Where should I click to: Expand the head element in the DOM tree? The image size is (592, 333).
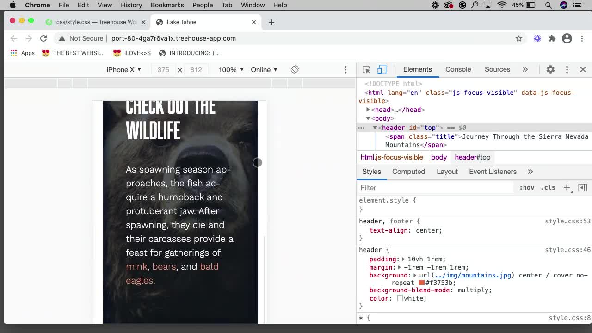[x=368, y=110]
